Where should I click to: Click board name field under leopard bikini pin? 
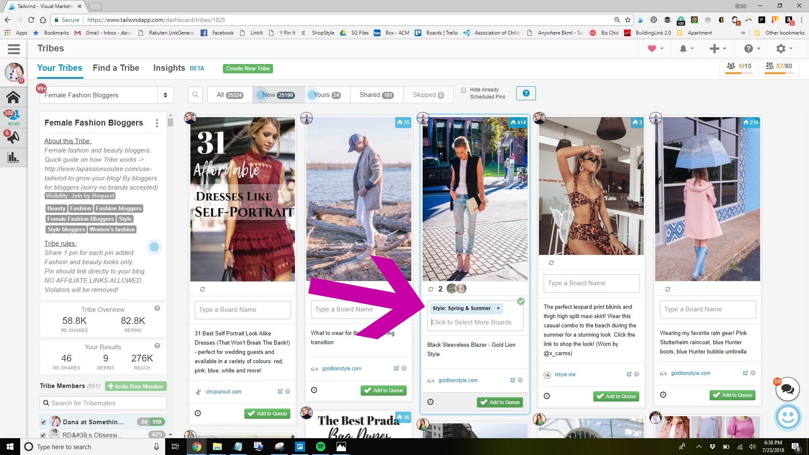(592, 283)
